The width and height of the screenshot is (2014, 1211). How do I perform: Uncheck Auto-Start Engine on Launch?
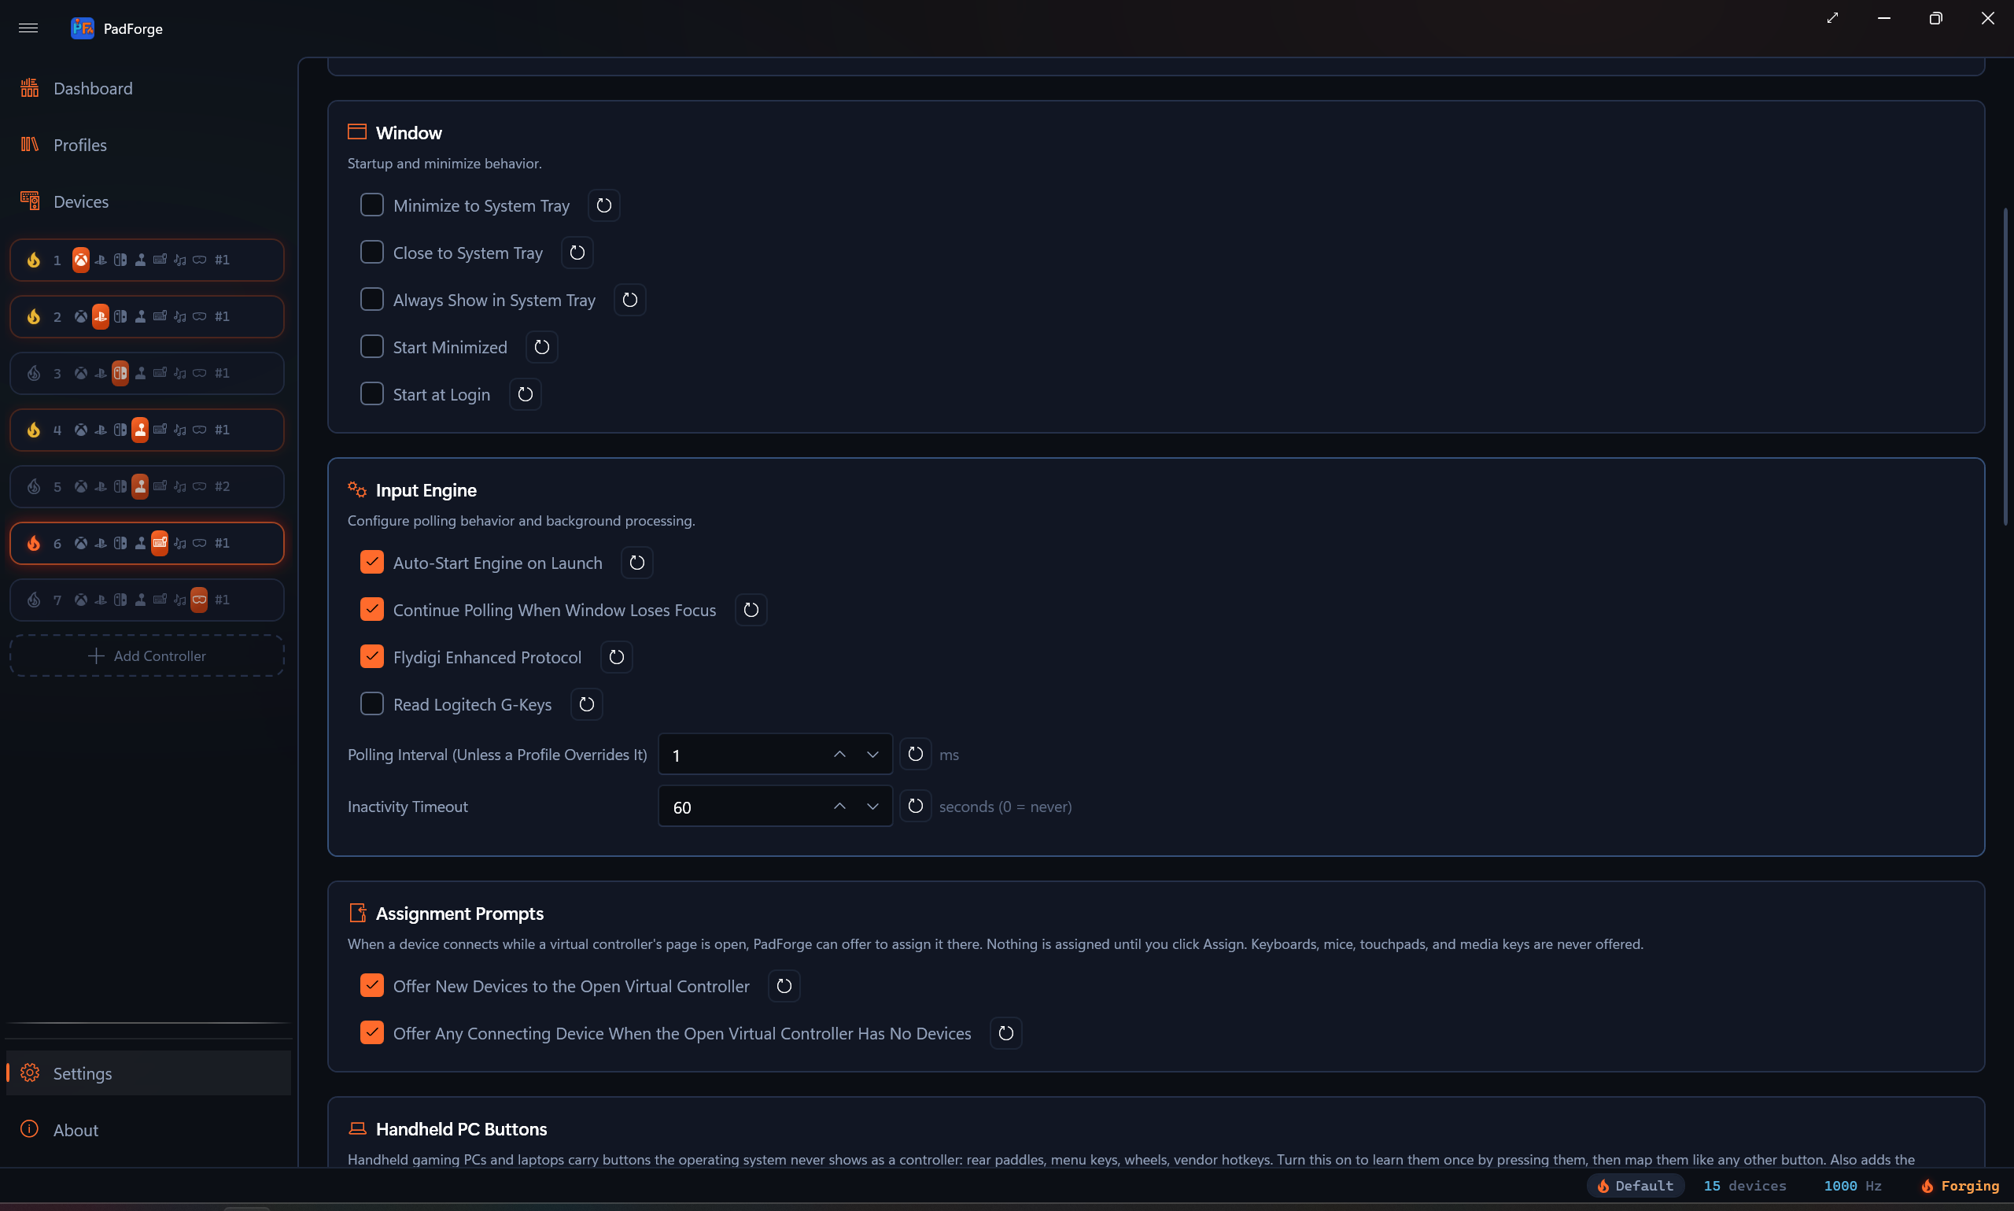(372, 563)
